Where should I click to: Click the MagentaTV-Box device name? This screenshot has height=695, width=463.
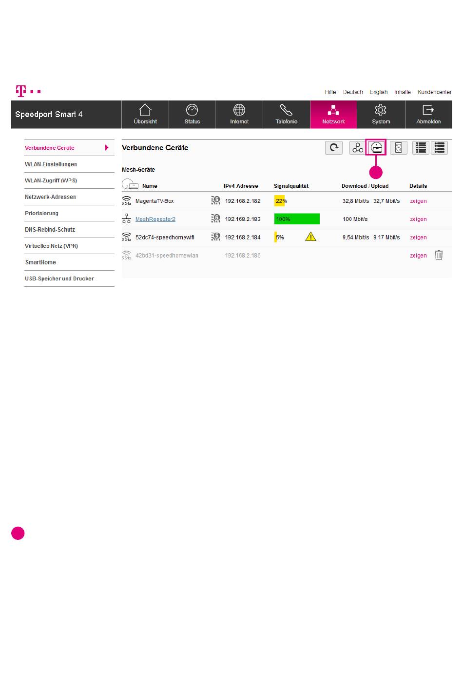154,201
